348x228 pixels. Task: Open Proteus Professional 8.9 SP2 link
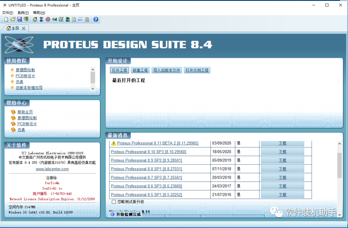(147, 160)
